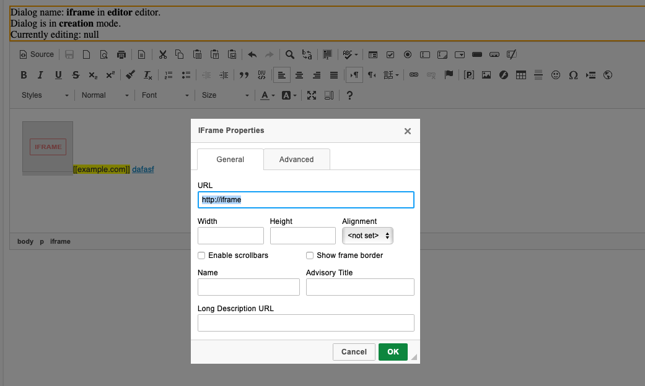Open the Insert Image dialog
This screenshot has height=386, width=645.
click(486, 75)
